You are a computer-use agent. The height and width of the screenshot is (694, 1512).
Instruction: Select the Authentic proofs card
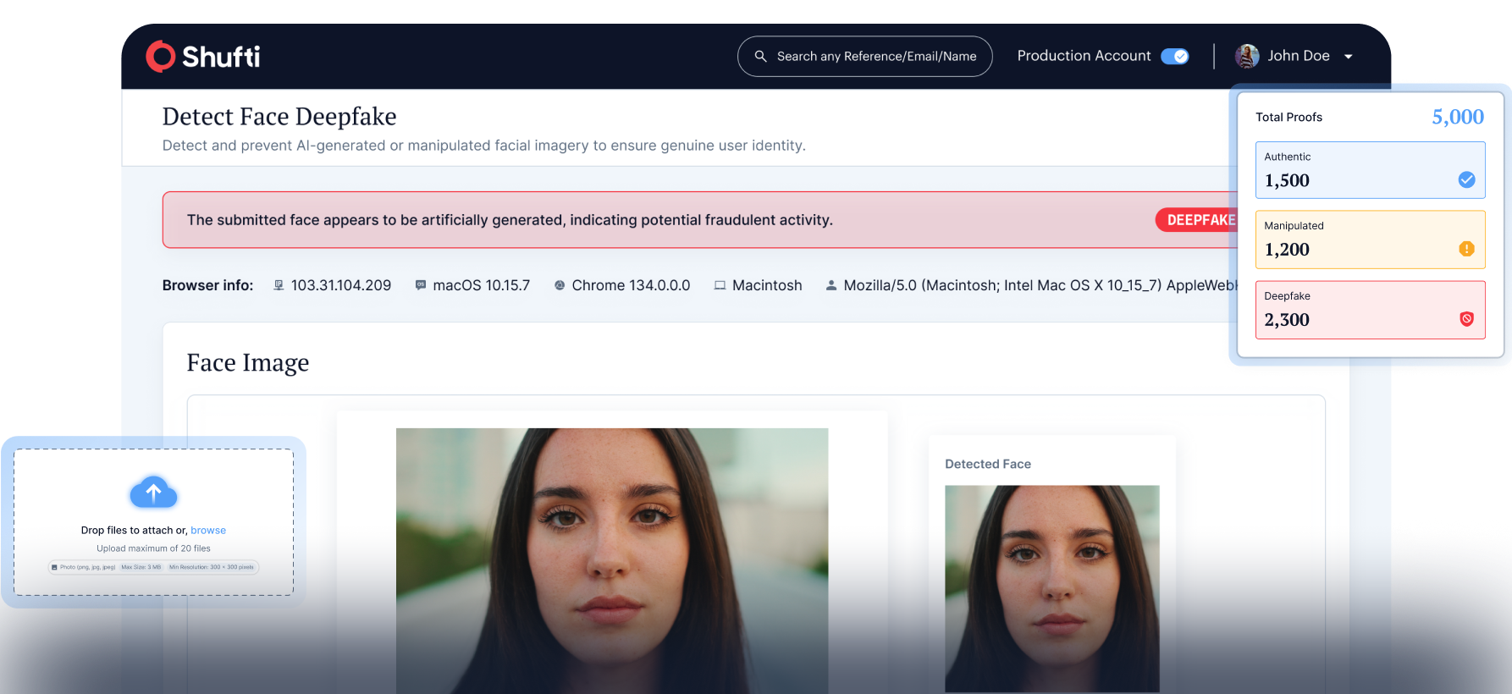[x=1369, y=170]
